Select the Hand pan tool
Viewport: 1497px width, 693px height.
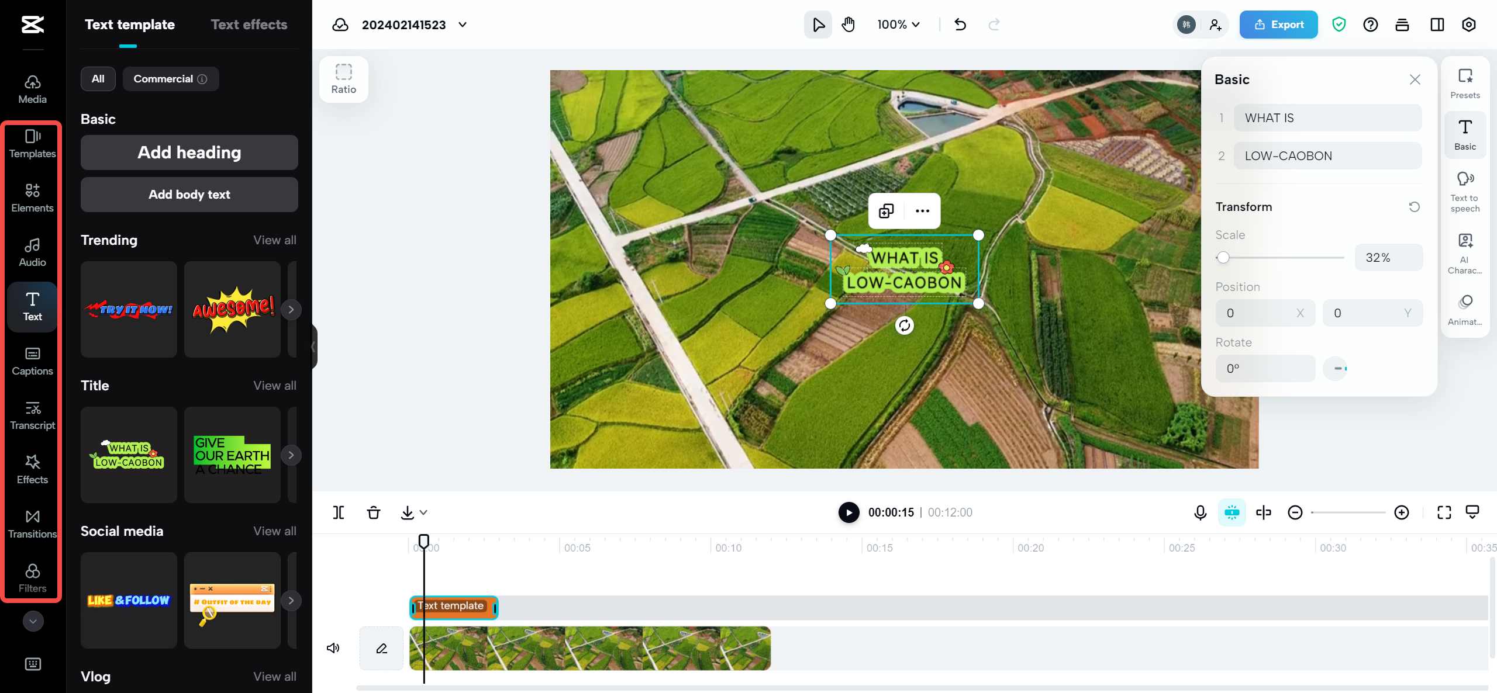point(848,25)
